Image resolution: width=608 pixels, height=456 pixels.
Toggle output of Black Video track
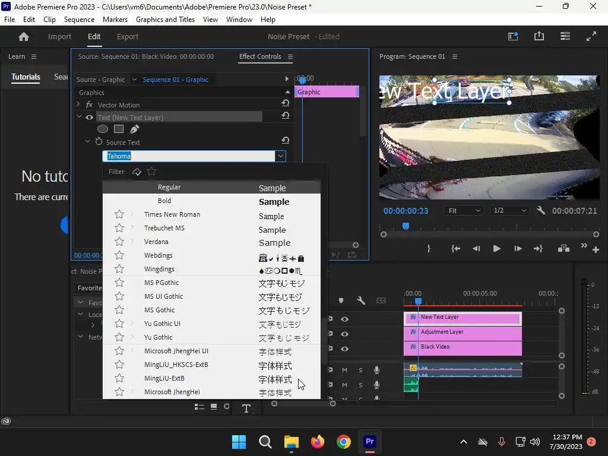coord(345,349)
